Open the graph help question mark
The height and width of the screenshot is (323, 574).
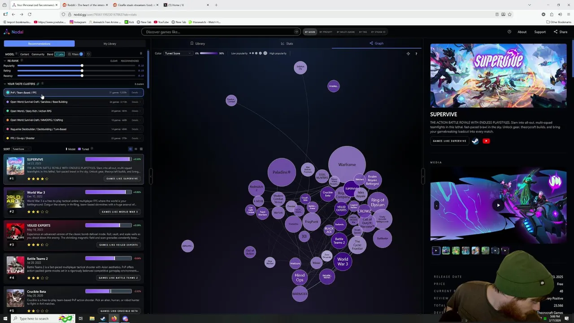(x=416, y=53)
